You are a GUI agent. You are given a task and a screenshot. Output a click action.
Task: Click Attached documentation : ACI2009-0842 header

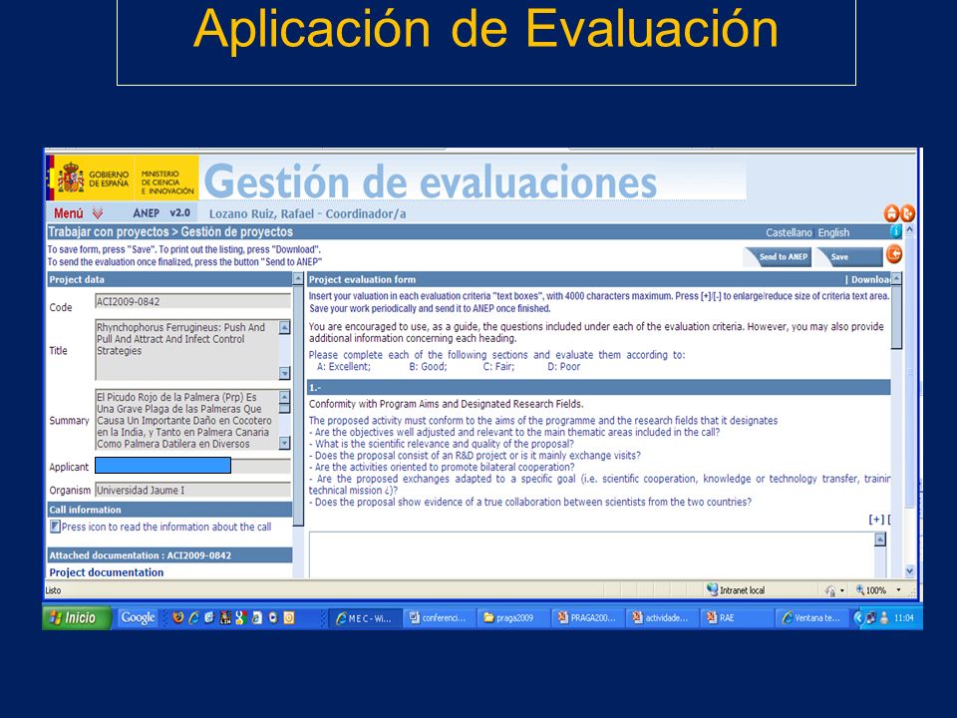(x=169, y=555)
